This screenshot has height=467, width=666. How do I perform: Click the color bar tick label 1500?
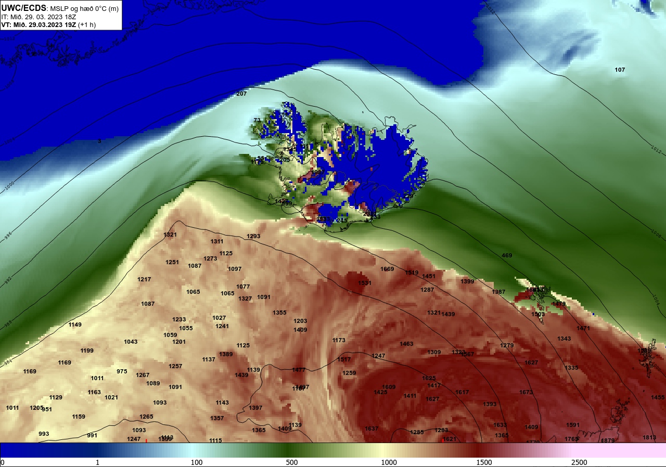click(484, 462)
